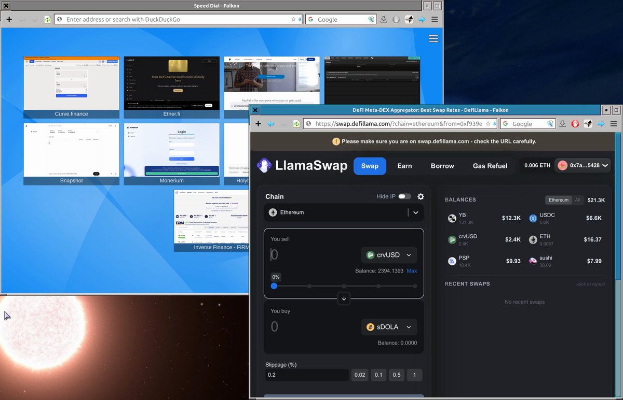623x400 pixels.
Task: Open swap settings gear icon
Action: [421, 196]
